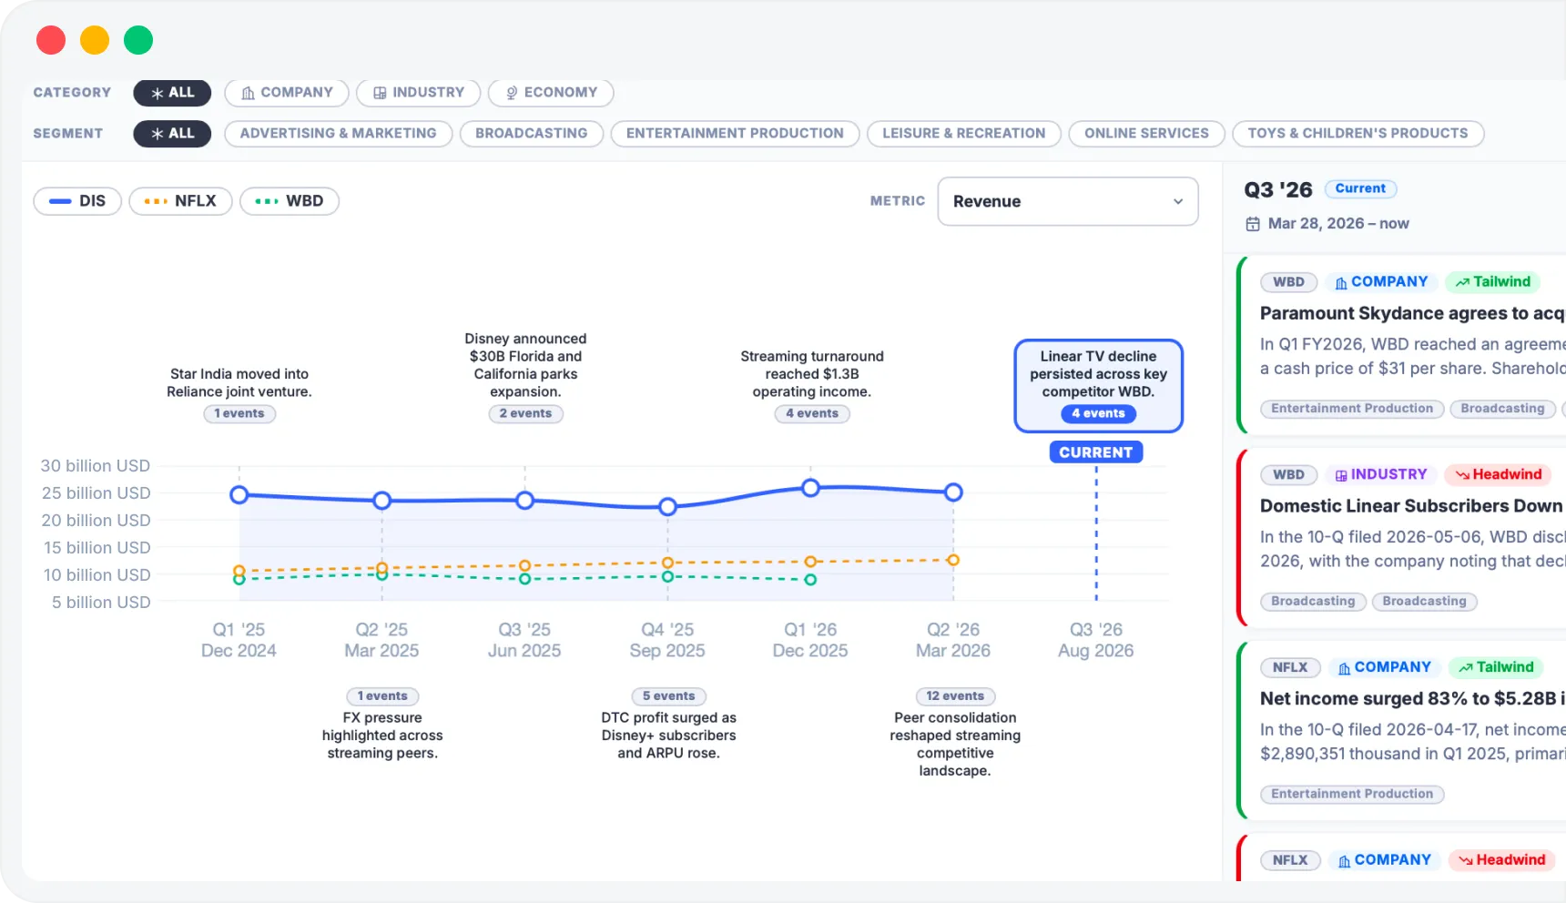Click the Current badge next to Q3 '26
This screenshot has width=1566, height=903.
tap(1360, 188)
